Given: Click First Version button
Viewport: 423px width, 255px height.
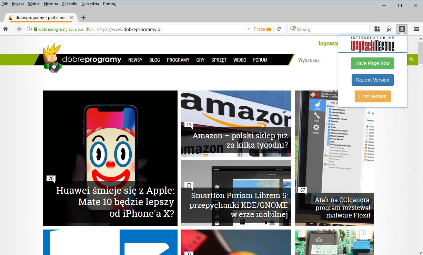Looking at the screenshot, I should pyautogui.click(x=372, y=96).
